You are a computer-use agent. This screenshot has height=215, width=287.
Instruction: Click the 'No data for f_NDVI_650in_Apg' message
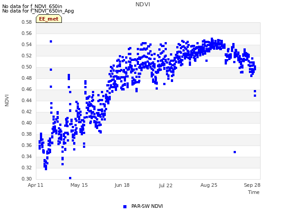point(38,11)
